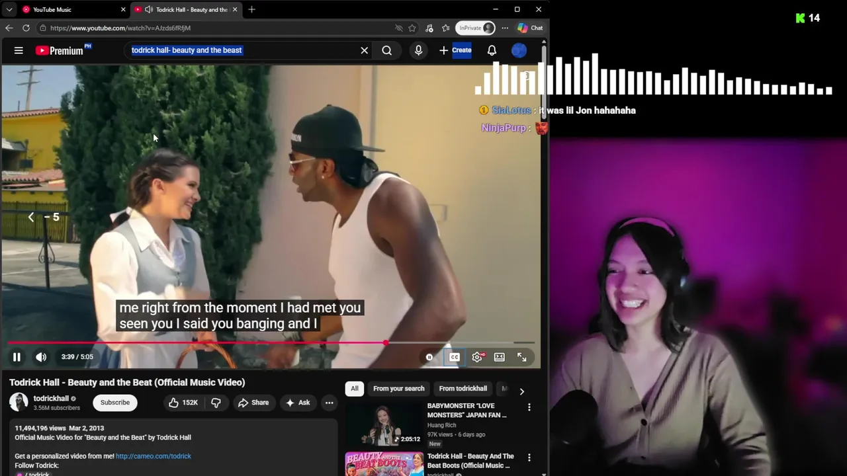This screenshot has height=476, width=847.
Task: Select the All filter chip
Action: pos(355,389)
